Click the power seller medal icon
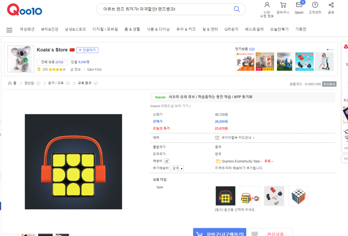348x236 pixels. [x=39, y=69]
